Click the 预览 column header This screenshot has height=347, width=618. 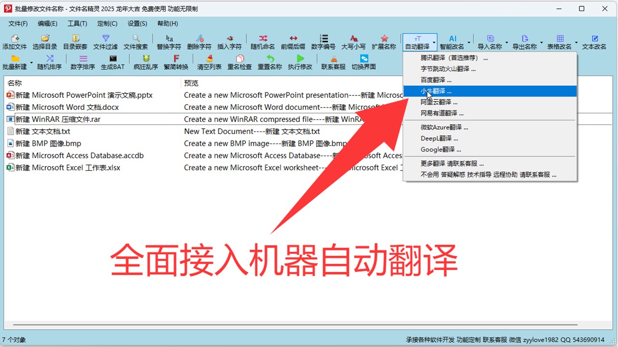[x=290, y=83]
